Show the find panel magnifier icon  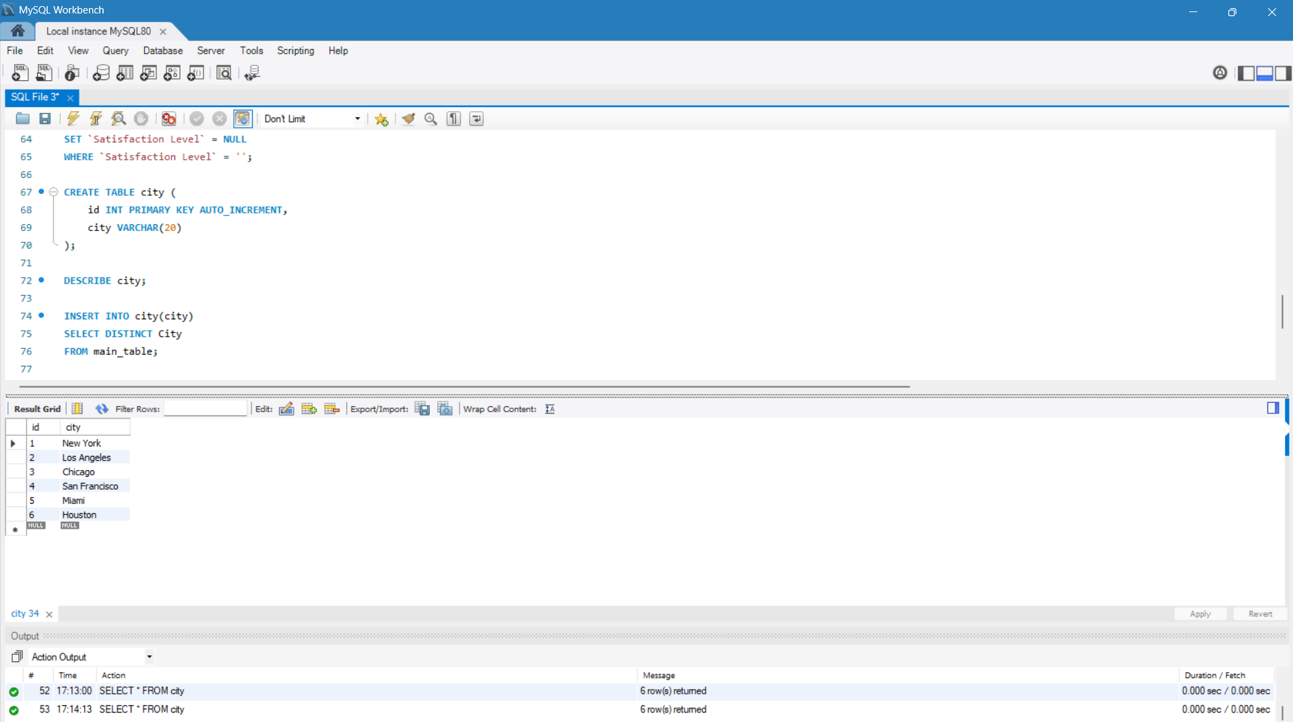[431, 119]
